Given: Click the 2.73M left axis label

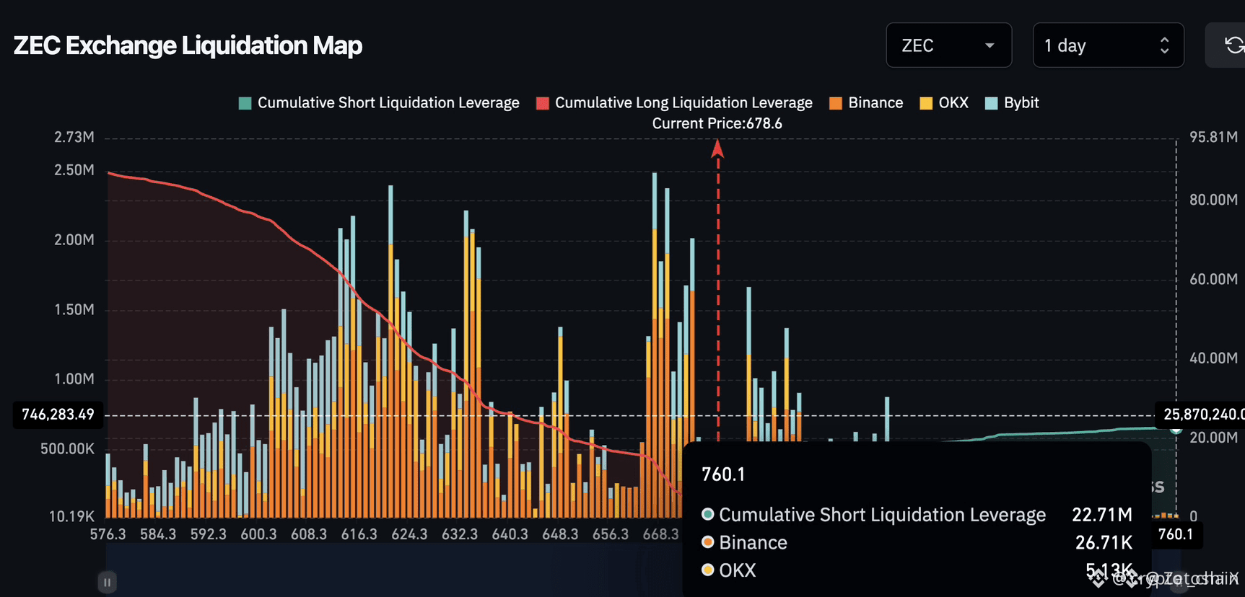Looking at the screenshot, I should click(74, 137).
